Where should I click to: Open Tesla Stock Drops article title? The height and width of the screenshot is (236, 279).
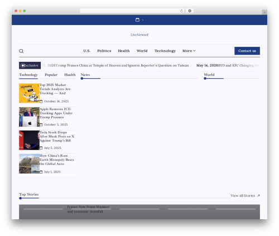click(57, 136)
